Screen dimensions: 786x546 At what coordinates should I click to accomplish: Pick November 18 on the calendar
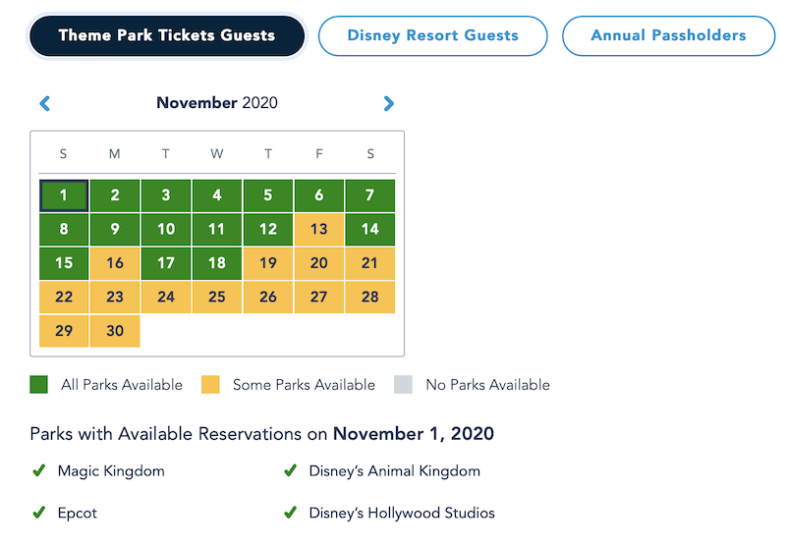click(217, 263)
